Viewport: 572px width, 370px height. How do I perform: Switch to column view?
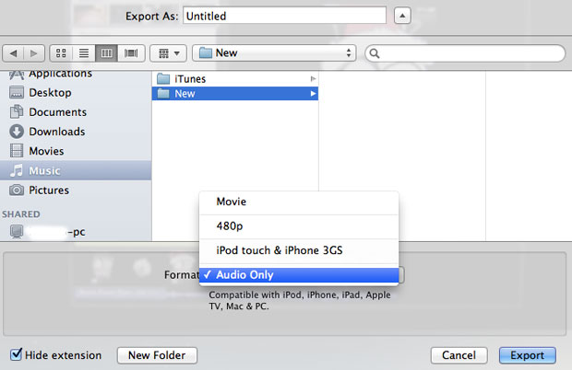[106, 53]
